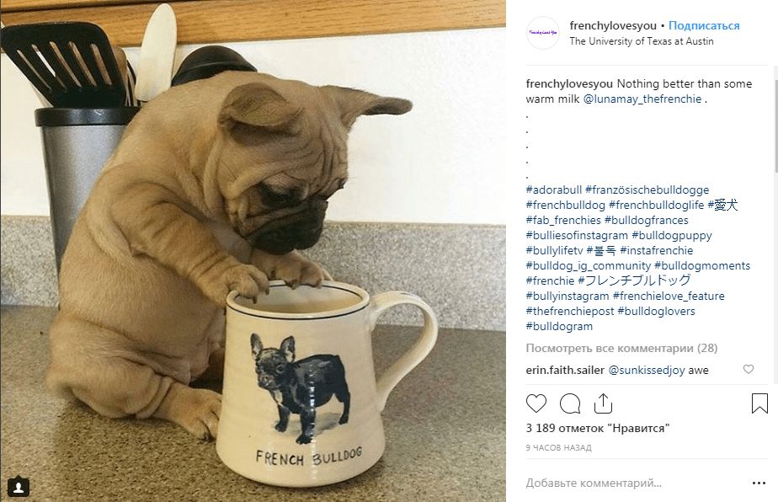Share the post with the arrow icon
The height and width of the screenshot is (502, 778).
click(603, 403)
